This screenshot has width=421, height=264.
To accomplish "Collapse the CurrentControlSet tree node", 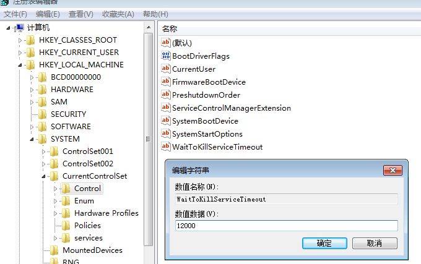I will pyautogui.click(x=44, y=176).
